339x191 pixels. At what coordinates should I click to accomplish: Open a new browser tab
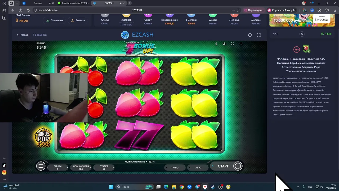130,3
